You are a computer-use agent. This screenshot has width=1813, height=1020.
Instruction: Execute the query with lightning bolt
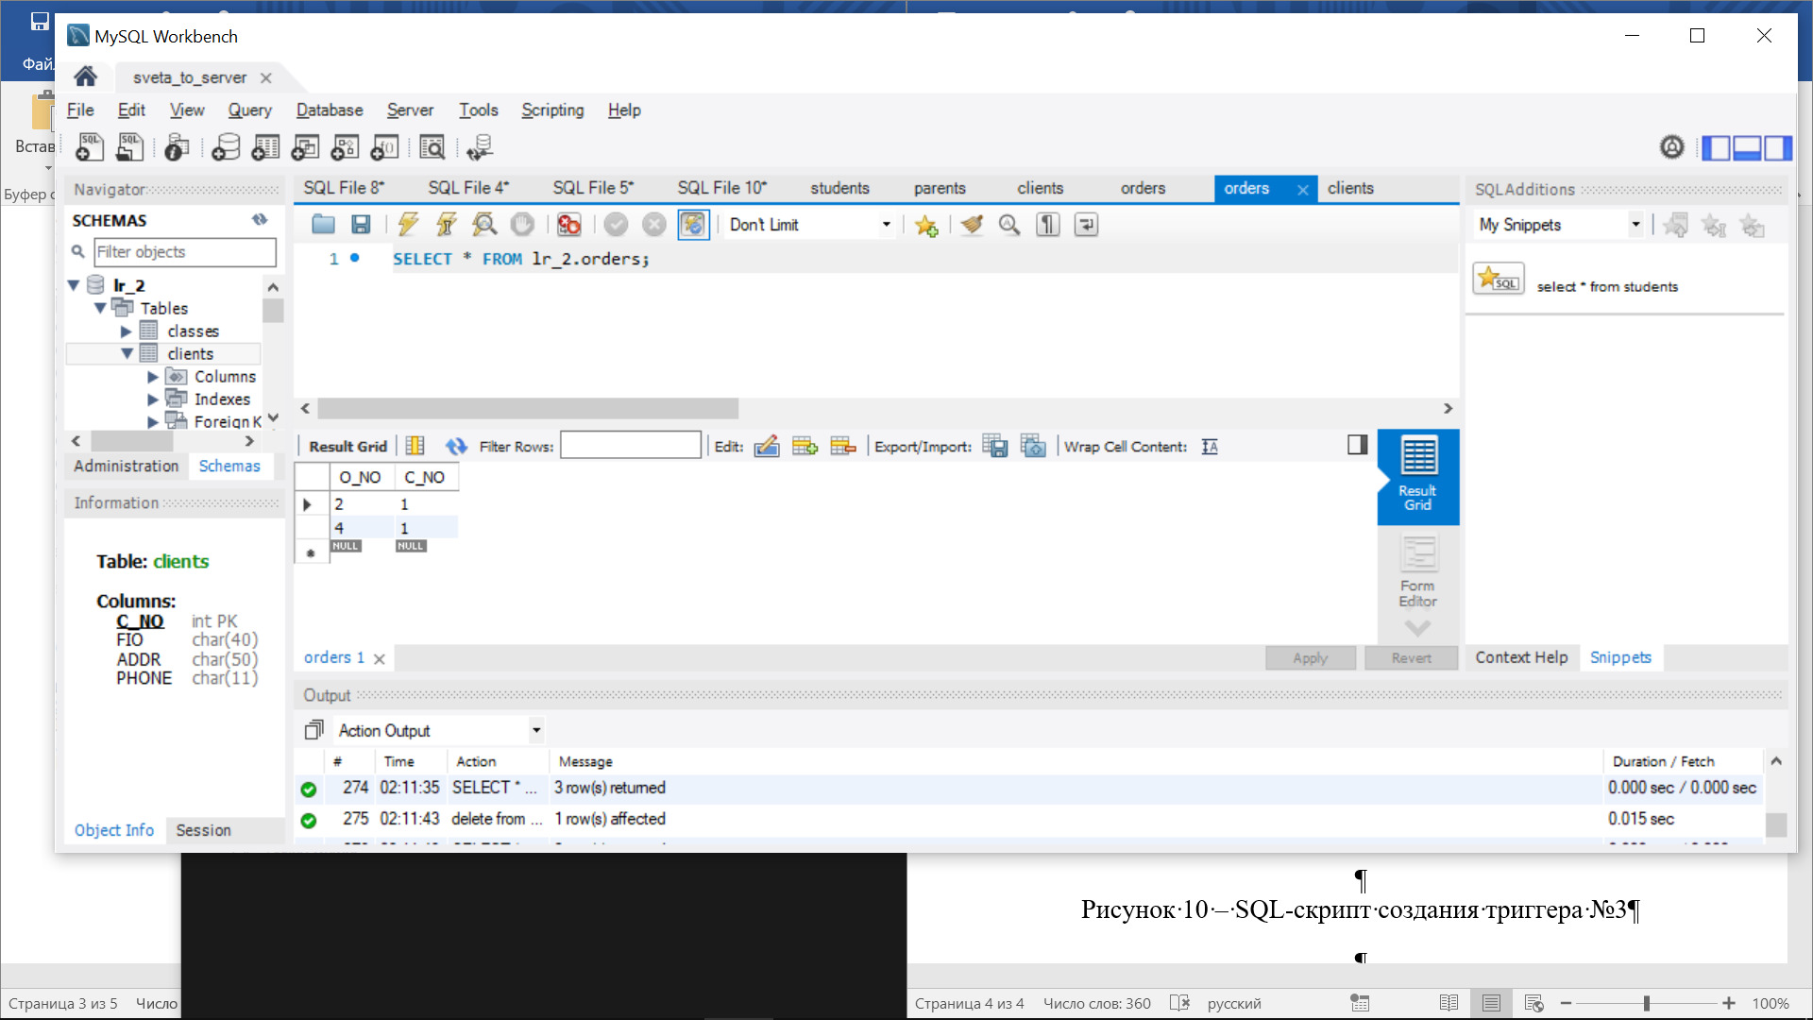pos(408,225)
